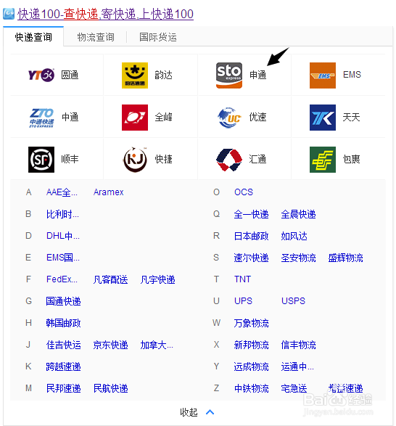The image size is (396, 426).
Task: Switch to the 物流查询 tab
Action: (96, 37)
